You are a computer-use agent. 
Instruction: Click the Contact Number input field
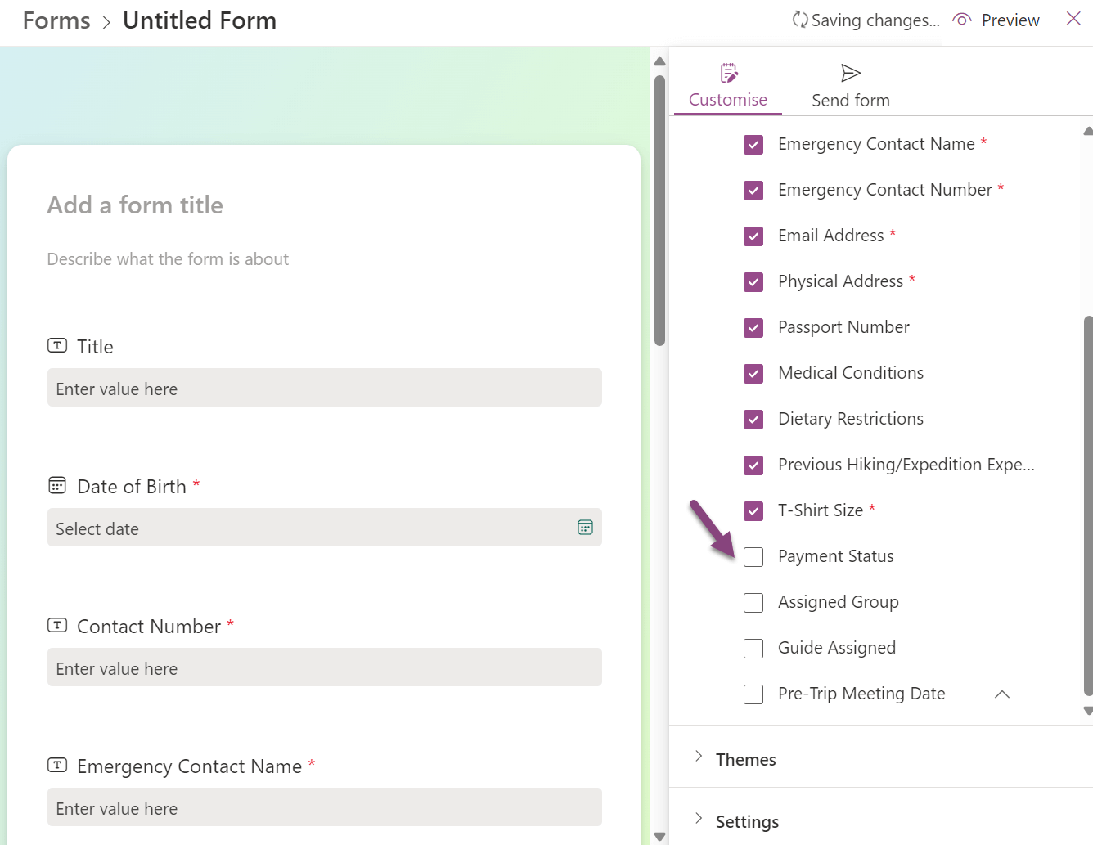(324, 667)
